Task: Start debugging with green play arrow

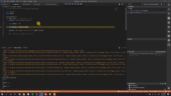Action: coord(142,4)
